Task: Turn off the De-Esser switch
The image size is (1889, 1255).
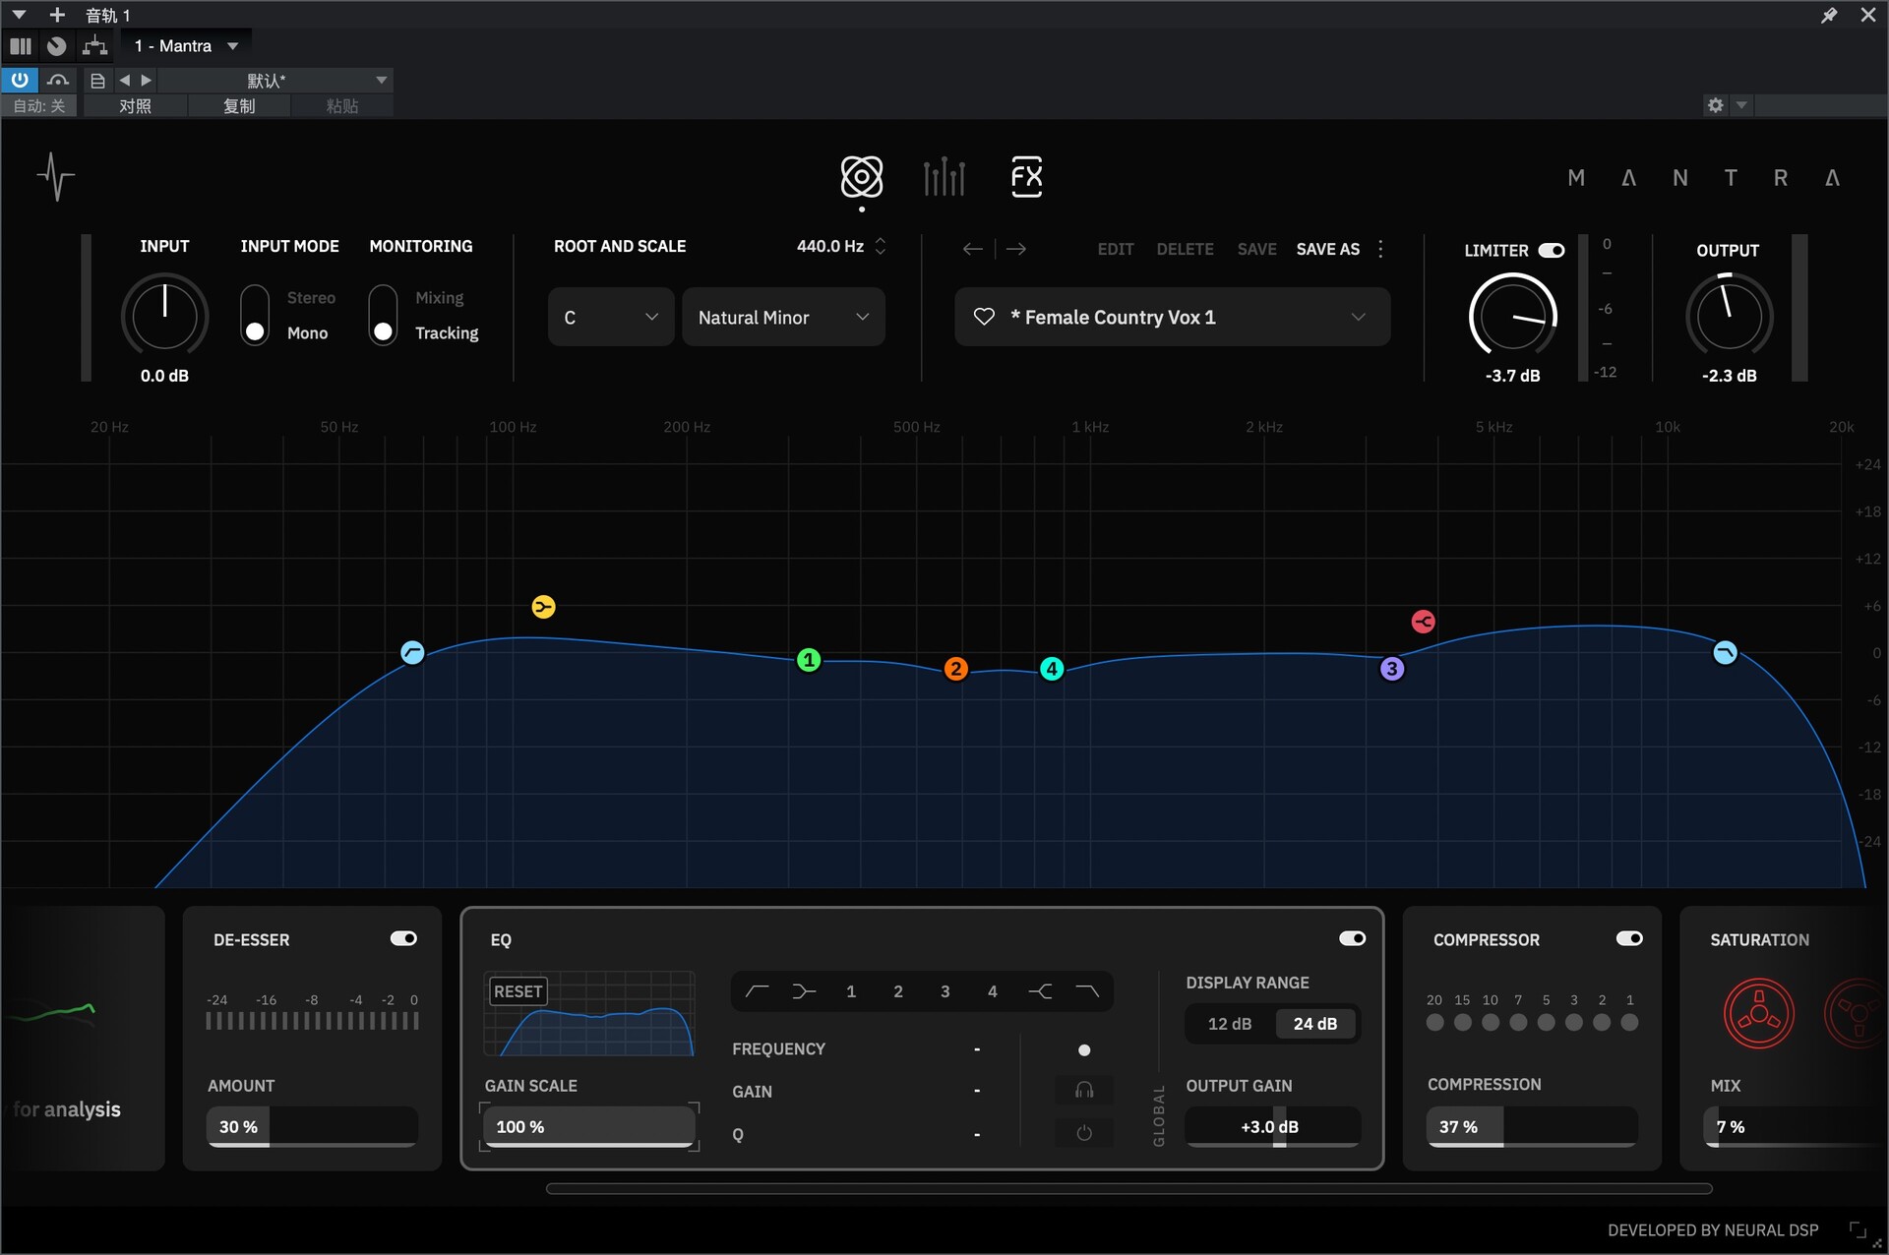Action: click(x=403, y=939)
